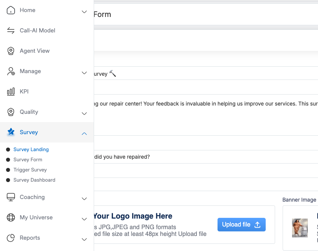Screen dimensions: 318x251
Task: Click the Survey star icon
Action: click(x=11, y=132)
